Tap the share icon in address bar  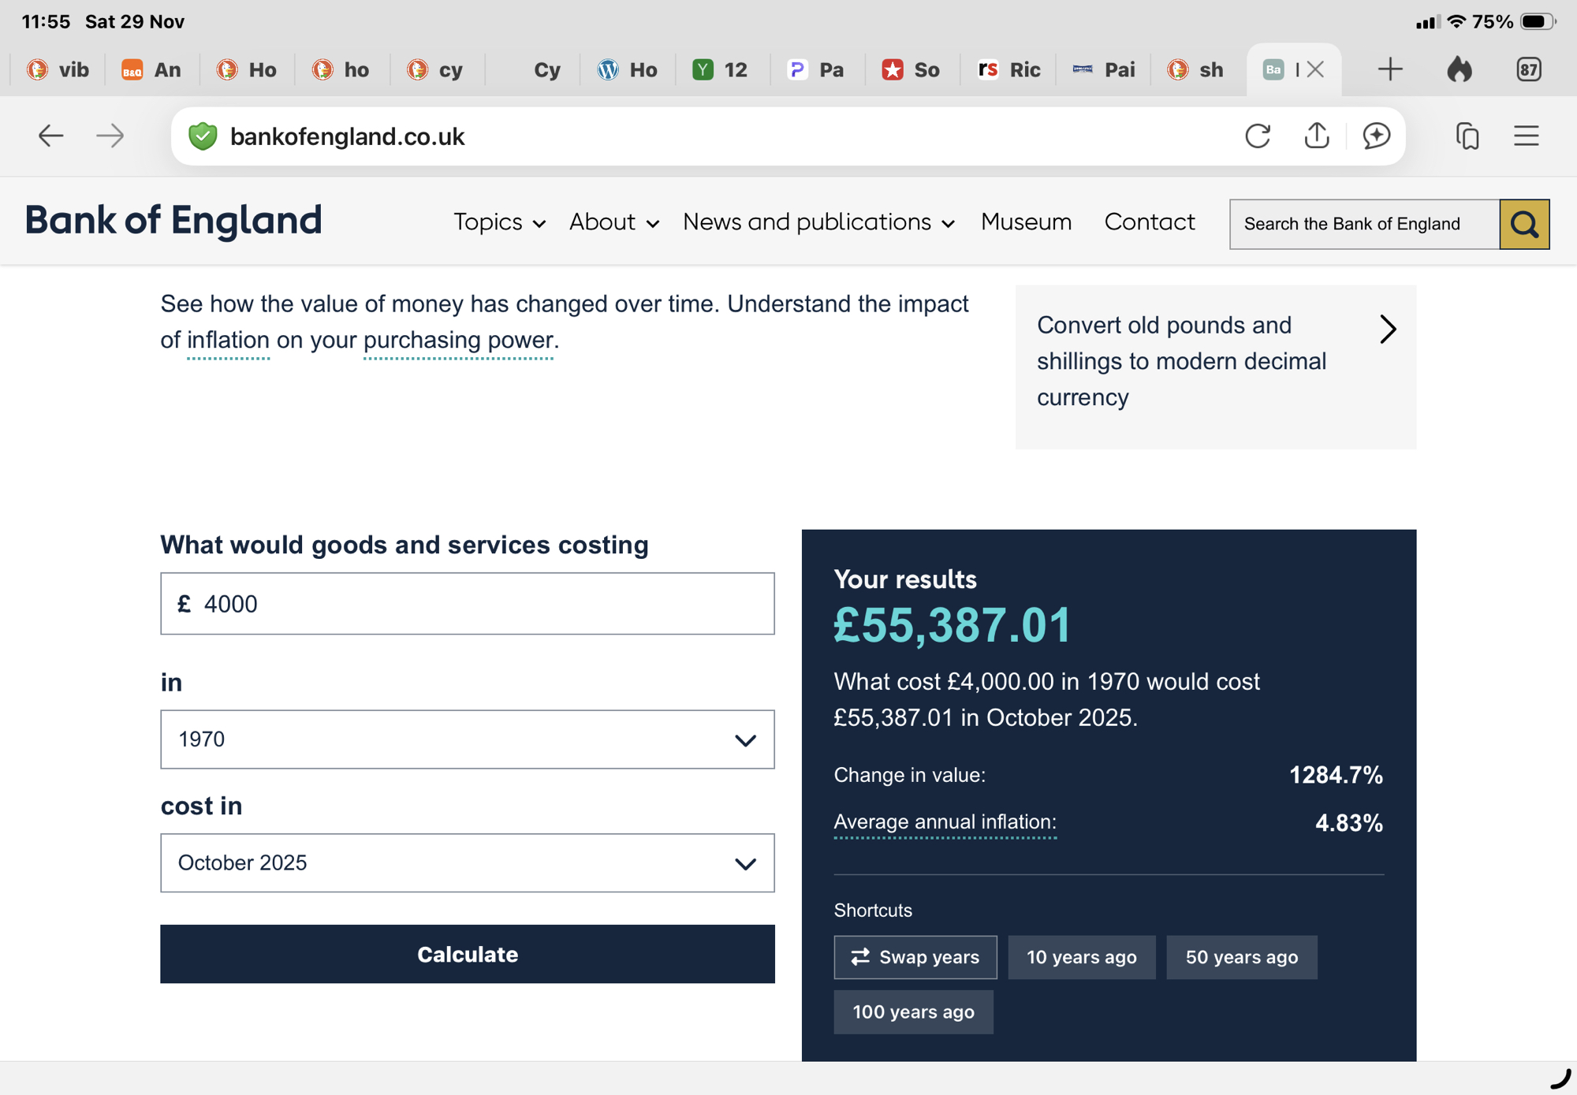(1316, 136)
